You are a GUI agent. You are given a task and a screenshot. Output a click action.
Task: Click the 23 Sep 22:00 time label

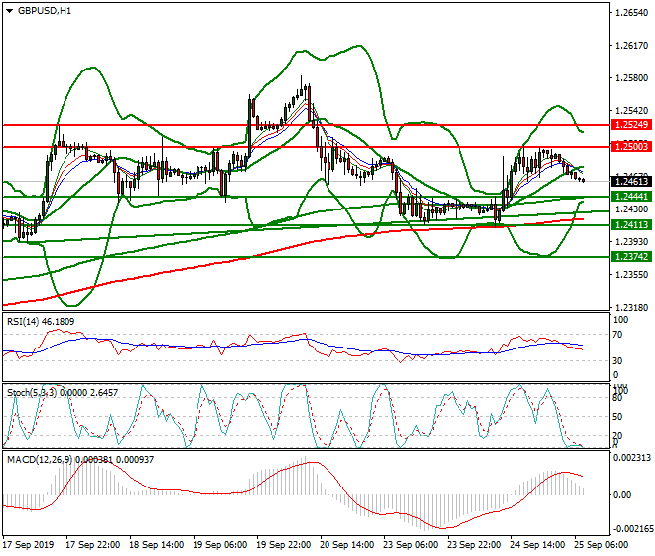[473, 545]
